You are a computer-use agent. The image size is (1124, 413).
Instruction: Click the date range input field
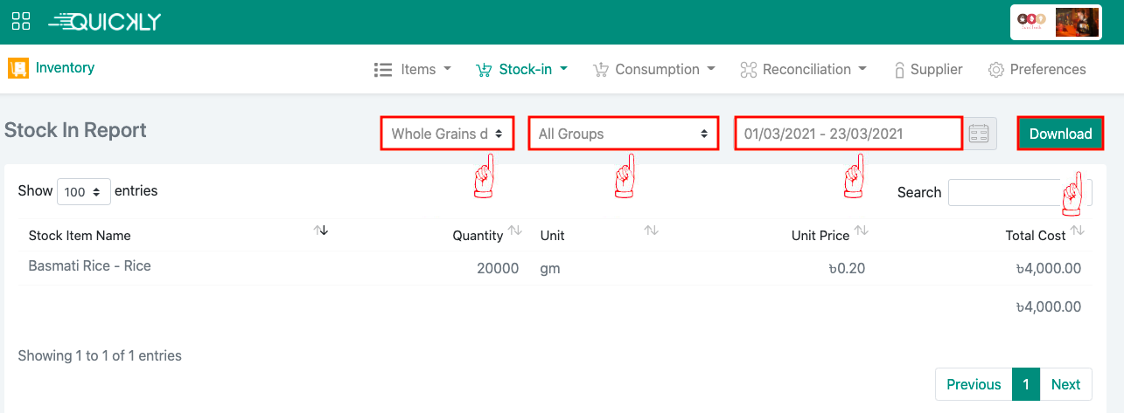tap(848, 134)
